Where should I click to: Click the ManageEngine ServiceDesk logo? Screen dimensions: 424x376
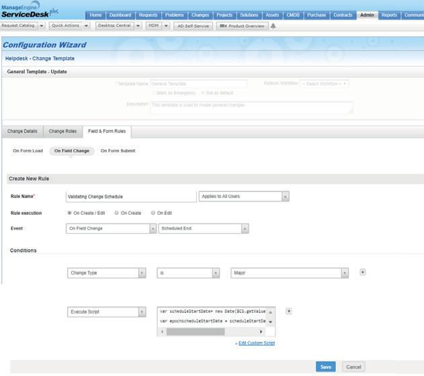pos(28,9)
